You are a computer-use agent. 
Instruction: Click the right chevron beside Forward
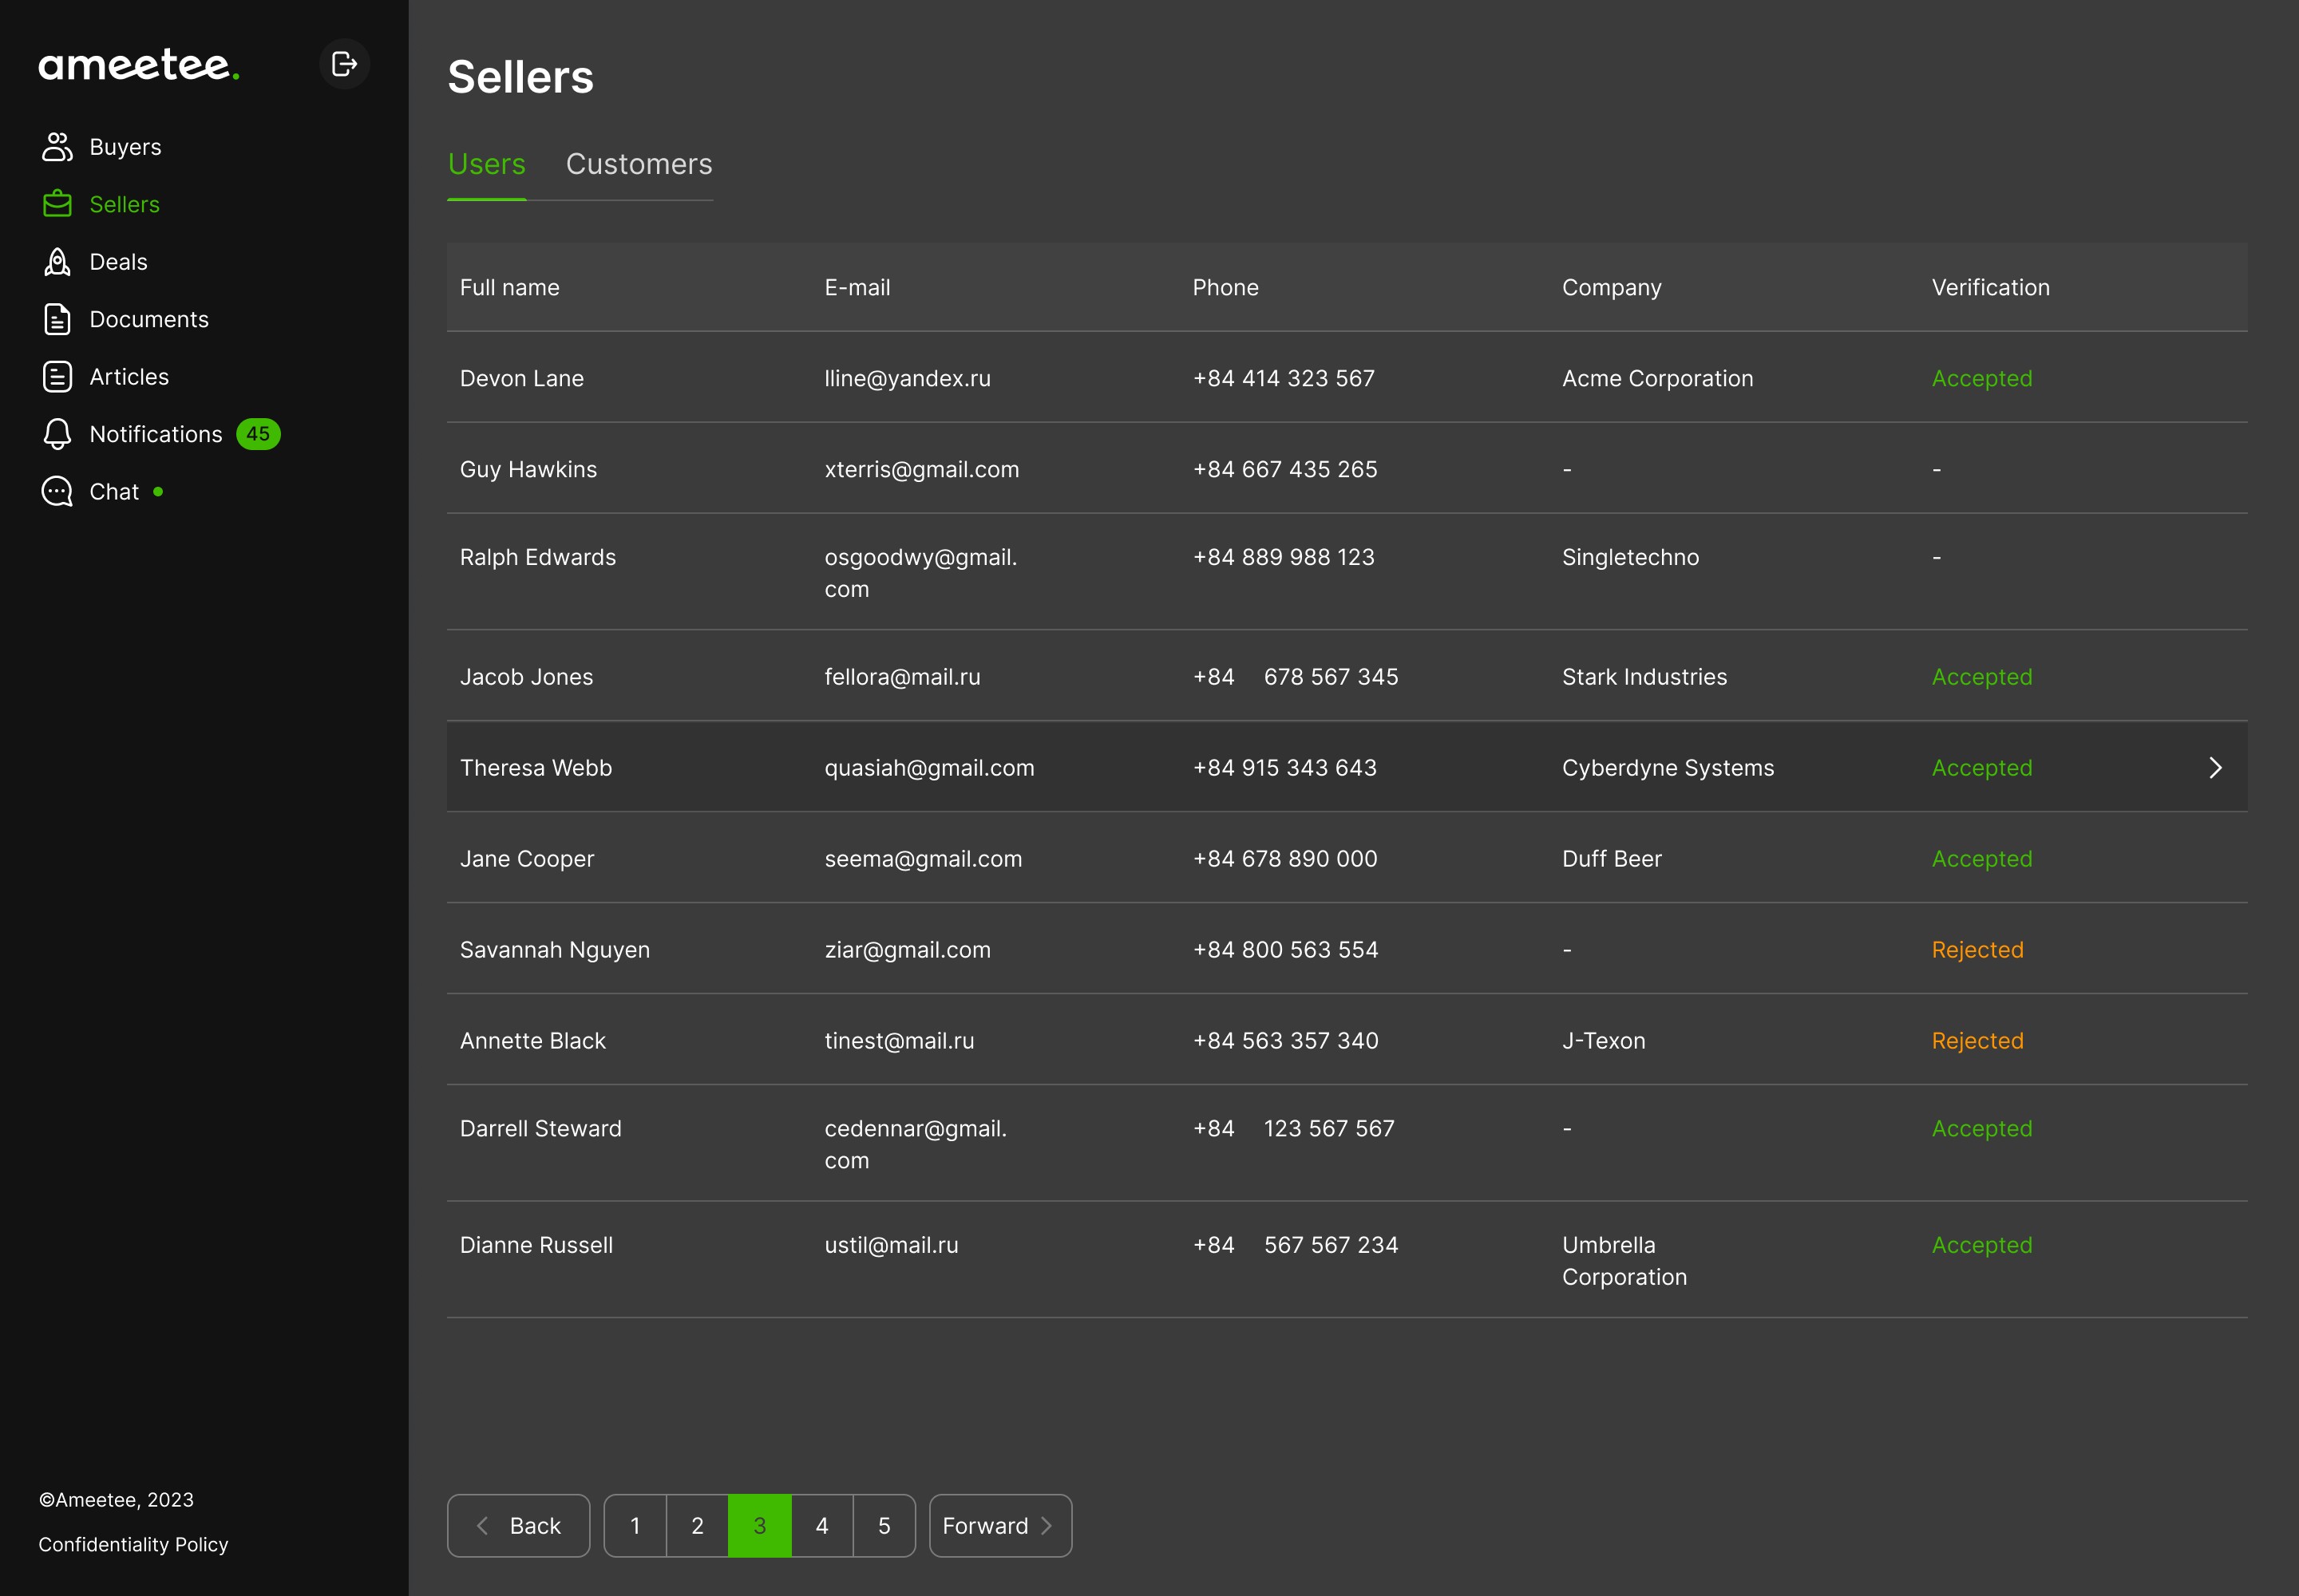click(1047, 1526)
